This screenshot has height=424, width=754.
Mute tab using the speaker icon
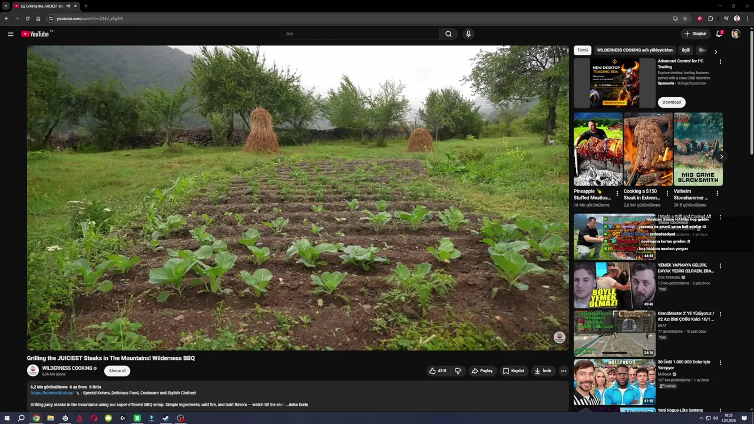[68, 6]
